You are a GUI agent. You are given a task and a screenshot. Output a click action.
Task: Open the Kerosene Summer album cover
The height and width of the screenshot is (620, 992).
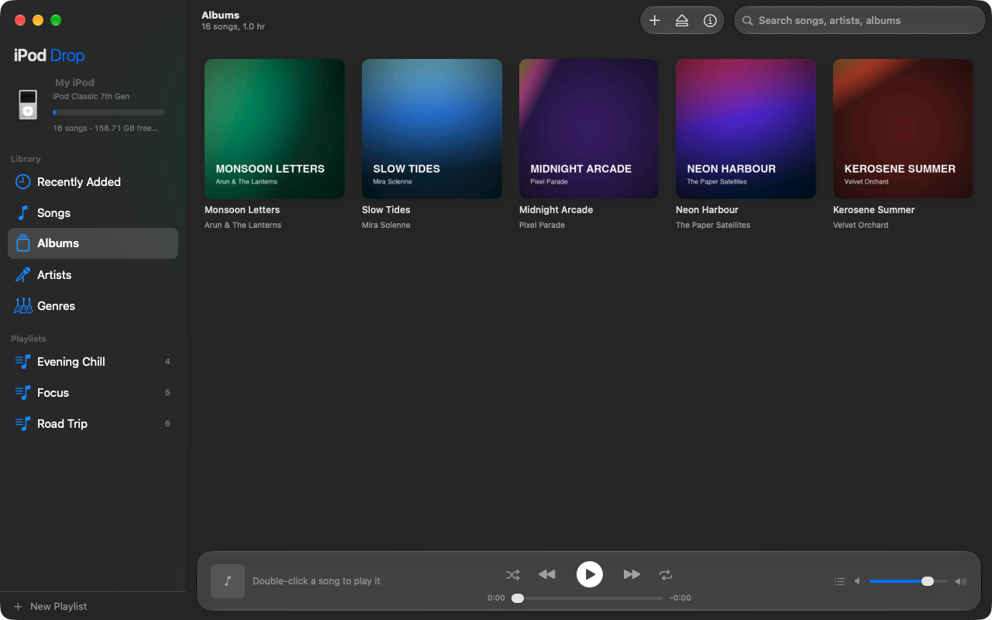point(903,129)
